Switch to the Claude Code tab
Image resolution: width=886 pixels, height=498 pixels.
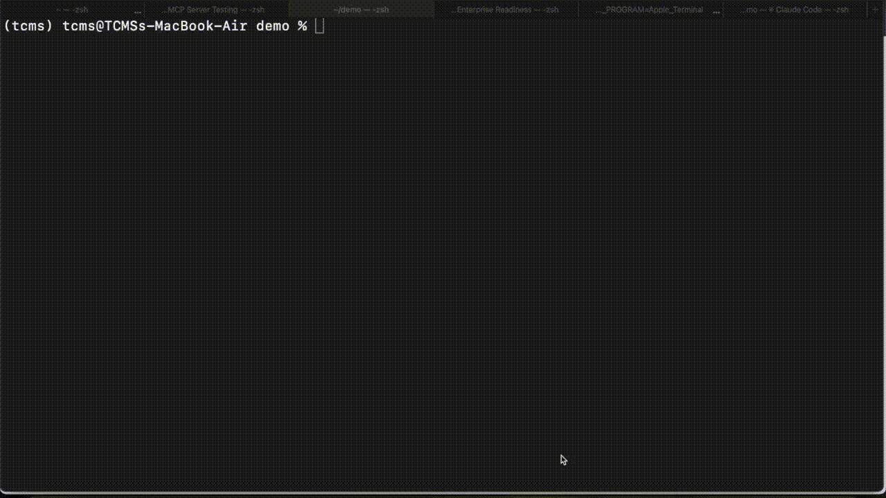[796, 10]
